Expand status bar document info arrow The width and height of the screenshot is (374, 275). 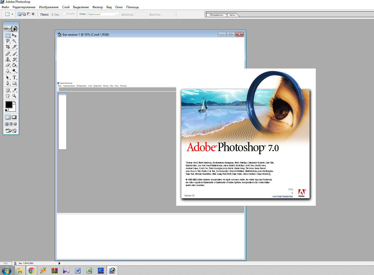tap(59, 263)
